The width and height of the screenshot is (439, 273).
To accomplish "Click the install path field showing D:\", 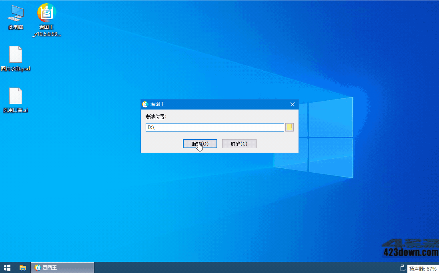I will [x=214, y=127].
